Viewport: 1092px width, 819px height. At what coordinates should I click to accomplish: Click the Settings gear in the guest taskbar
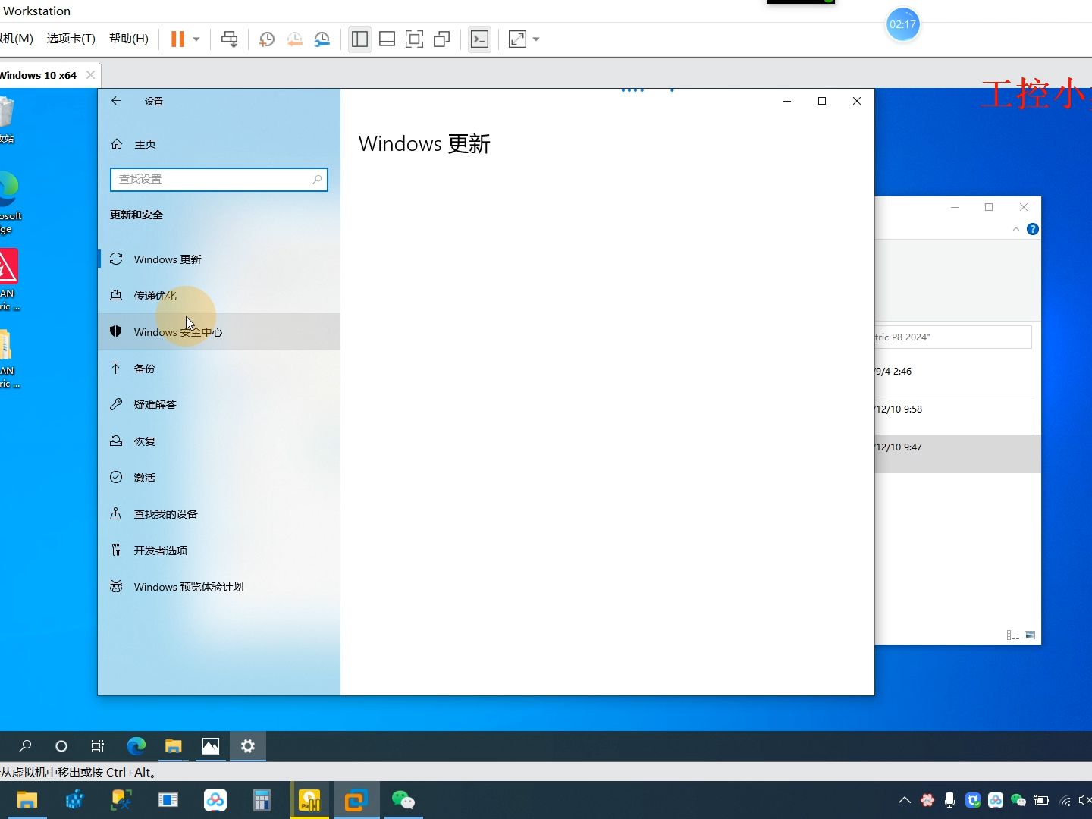[248, 746]
